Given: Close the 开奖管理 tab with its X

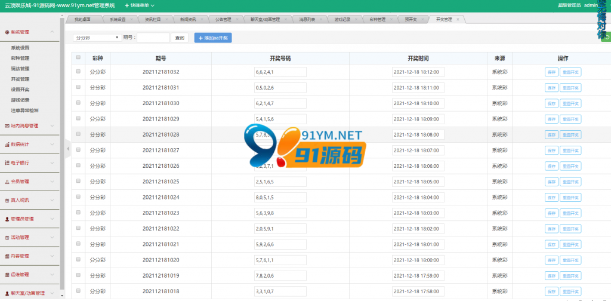Looking at the screenshot, I should pyautogui.click(x=458, y=19).
